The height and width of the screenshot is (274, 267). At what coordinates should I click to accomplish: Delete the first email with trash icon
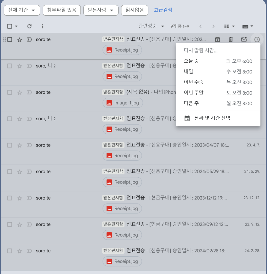point(231,40)
